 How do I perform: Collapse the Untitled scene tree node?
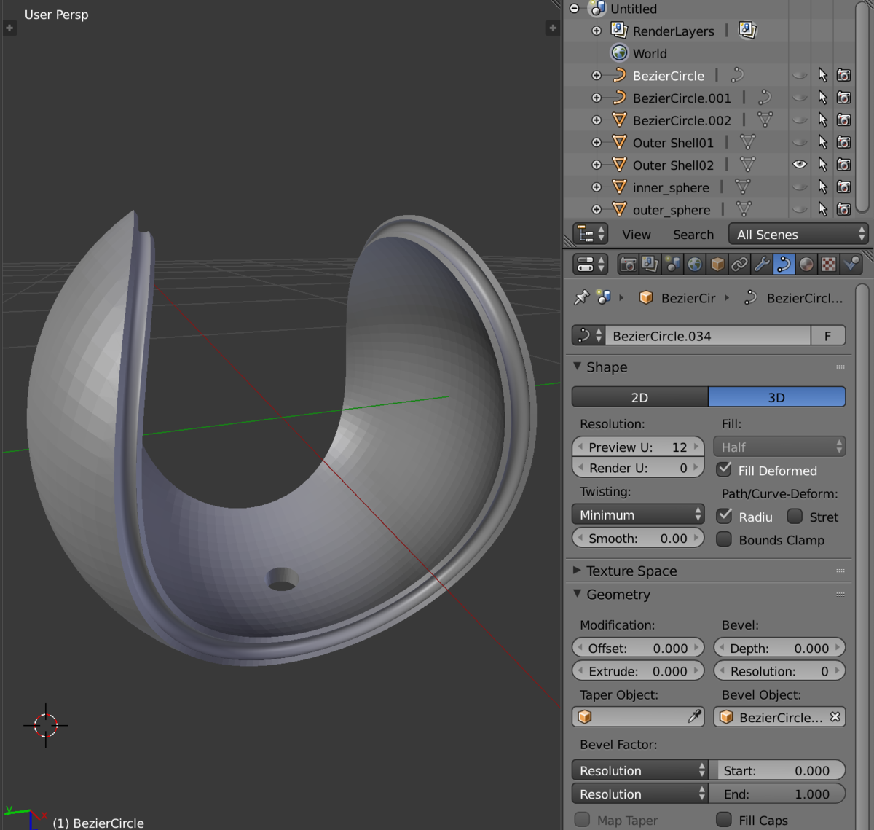coord(575,9)
